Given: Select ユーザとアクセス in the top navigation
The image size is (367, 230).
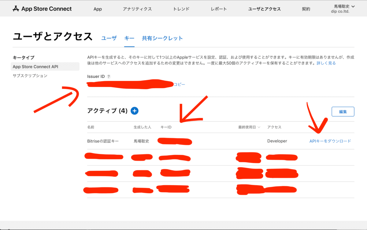Looking at the screenshot, I should [265, 9].
